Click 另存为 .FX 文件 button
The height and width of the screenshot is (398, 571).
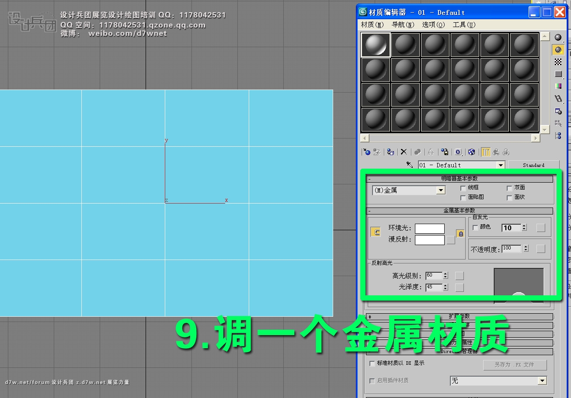[x=515, y=365]
